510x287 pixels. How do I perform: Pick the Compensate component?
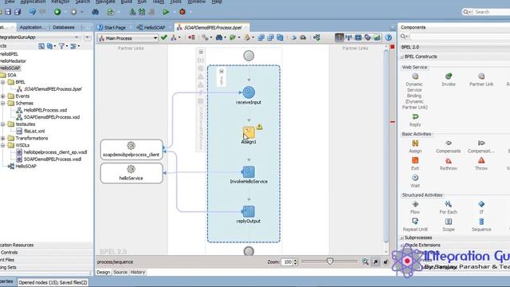click(x=448, y=147)
